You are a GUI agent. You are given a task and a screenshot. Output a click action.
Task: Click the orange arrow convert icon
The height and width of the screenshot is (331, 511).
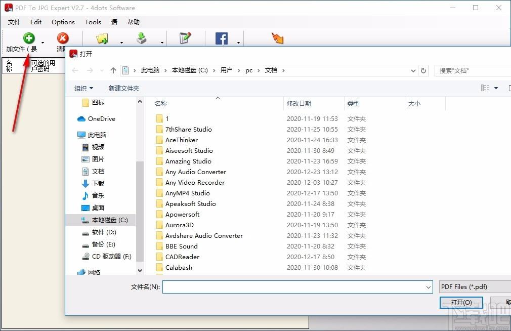pyautogui.click(x=277, y=38)
